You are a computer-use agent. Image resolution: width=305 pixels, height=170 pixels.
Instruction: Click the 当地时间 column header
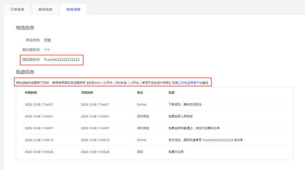pyautogui.click(x=87, y=93)
